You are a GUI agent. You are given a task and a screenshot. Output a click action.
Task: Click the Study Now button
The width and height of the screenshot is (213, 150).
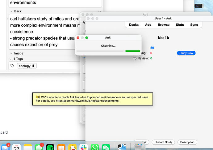coord(186,53)
